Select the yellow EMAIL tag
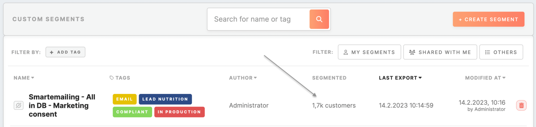 (x=124, y=99)
